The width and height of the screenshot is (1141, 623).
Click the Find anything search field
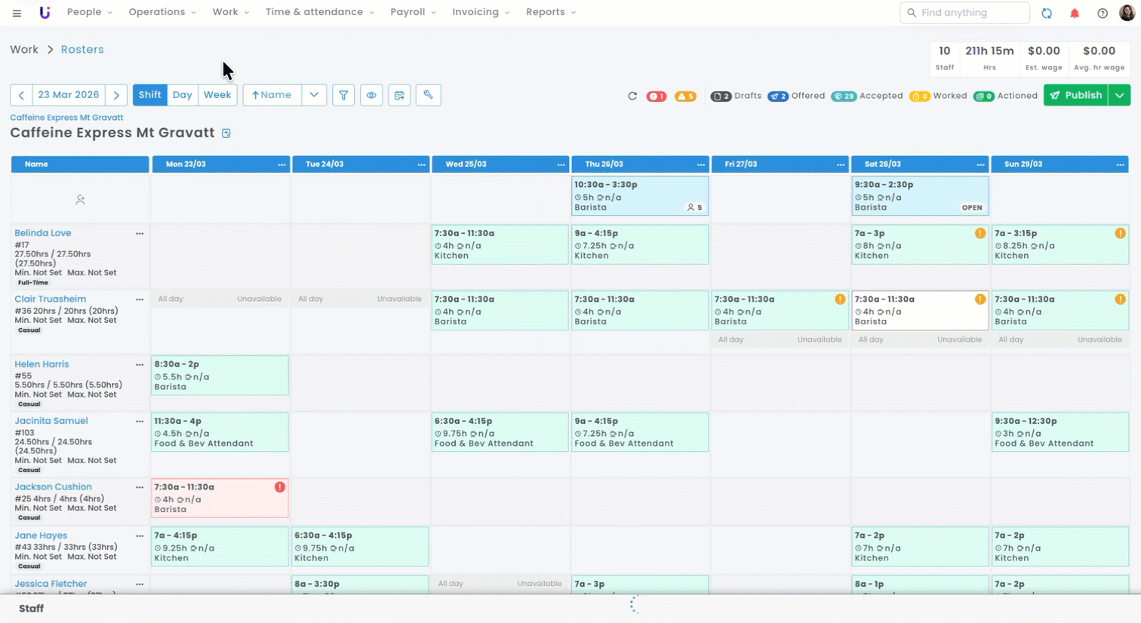point(964,13)
